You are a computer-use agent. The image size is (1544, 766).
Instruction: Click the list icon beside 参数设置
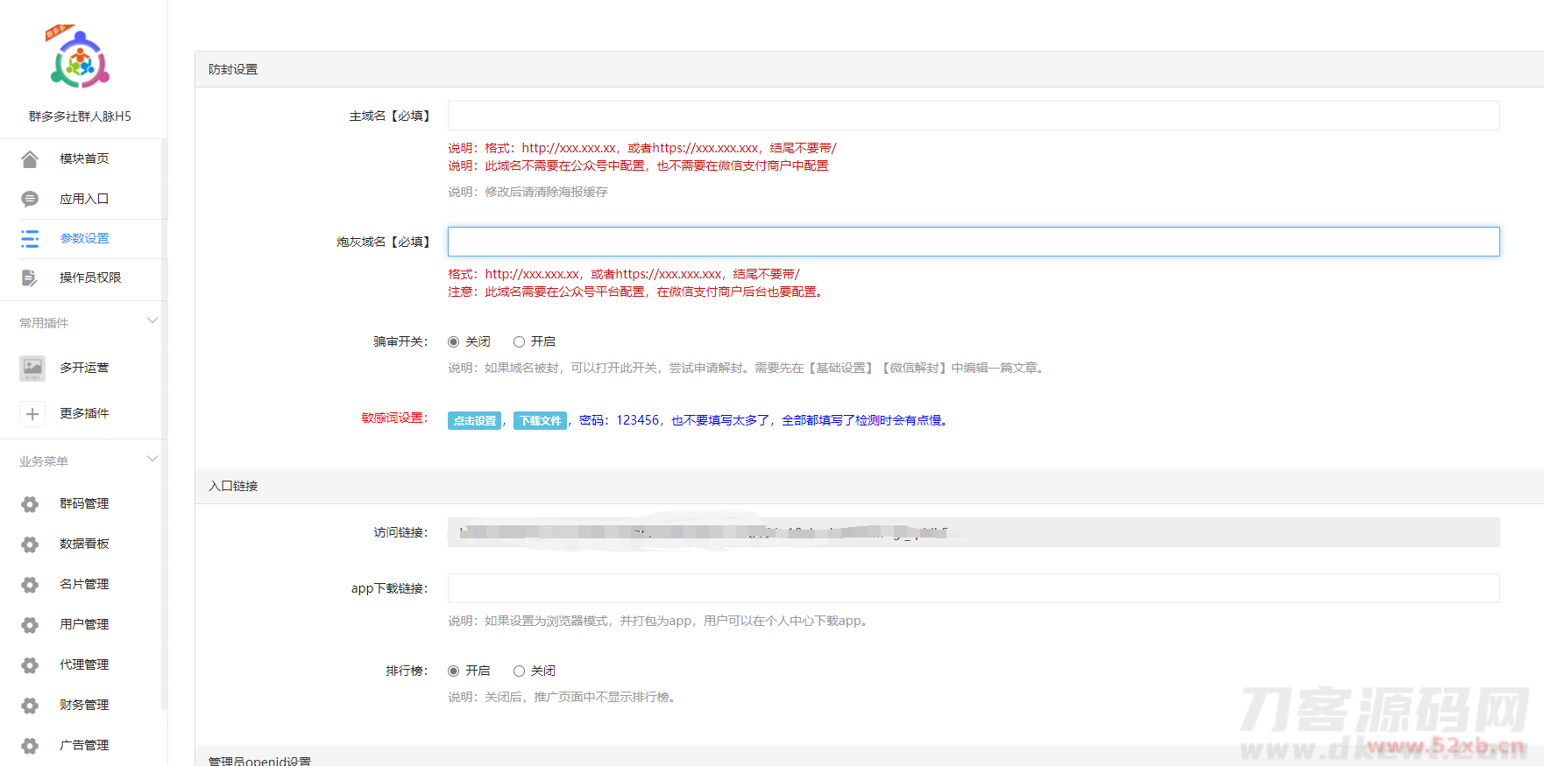coord(30,238)
